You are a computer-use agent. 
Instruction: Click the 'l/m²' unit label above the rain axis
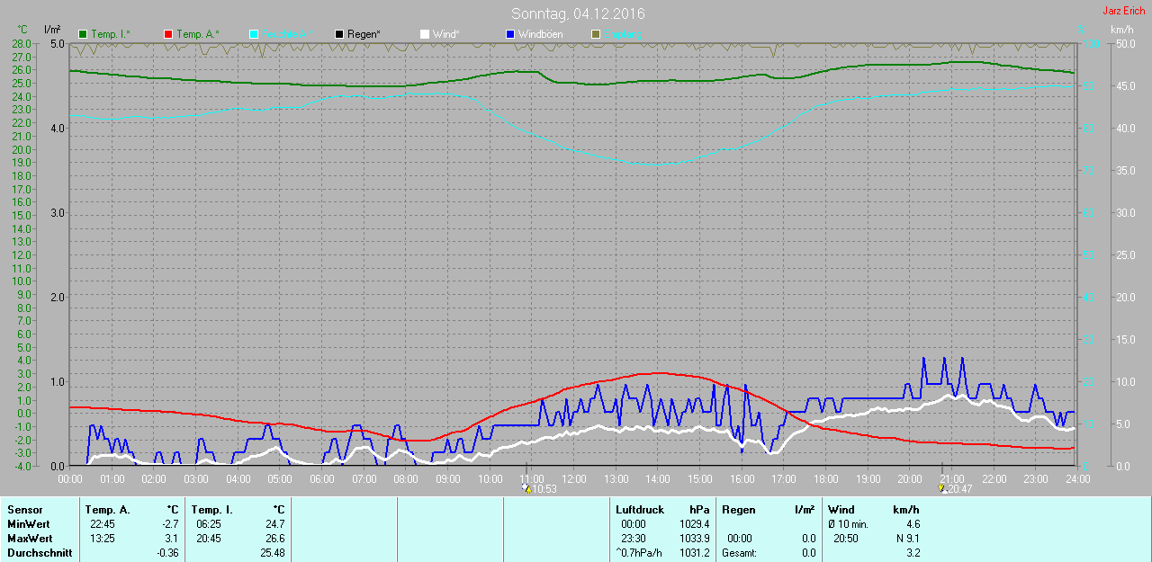[51, 31]
